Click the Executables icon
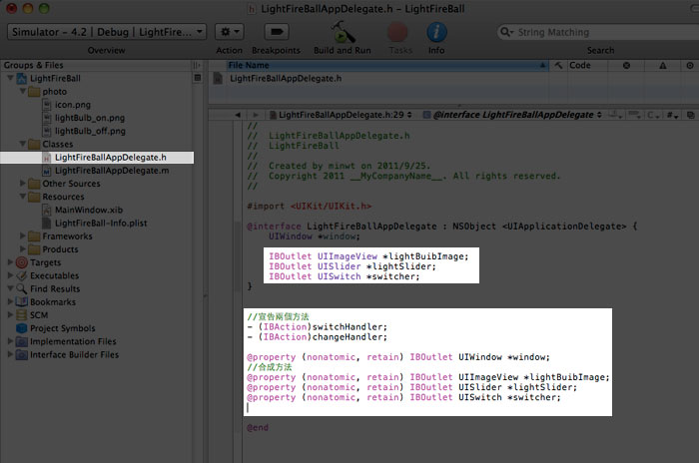 21,275
